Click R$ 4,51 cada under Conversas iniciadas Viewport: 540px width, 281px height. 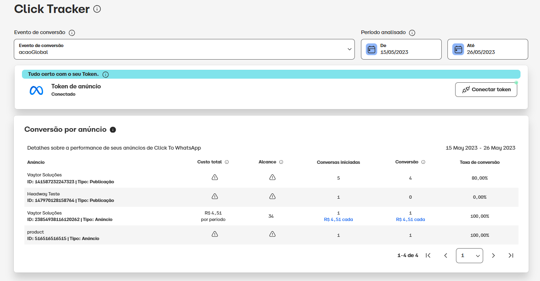[x=338, y=219]
